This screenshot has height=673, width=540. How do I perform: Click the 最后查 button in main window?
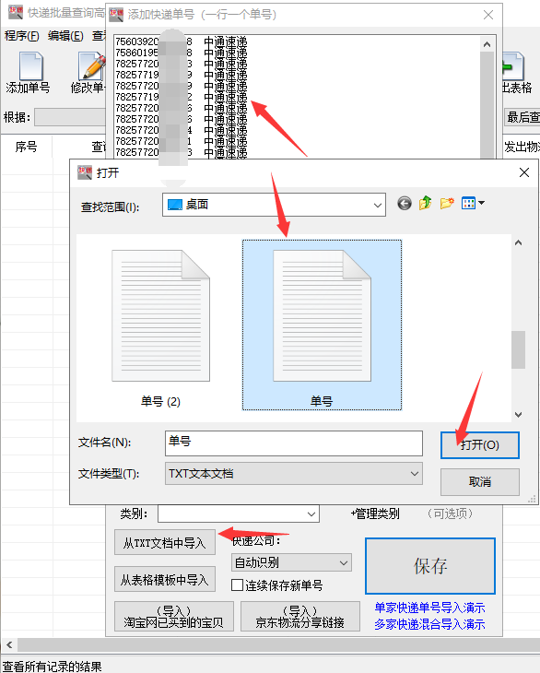pyautogui.click(x=522, y=117)
